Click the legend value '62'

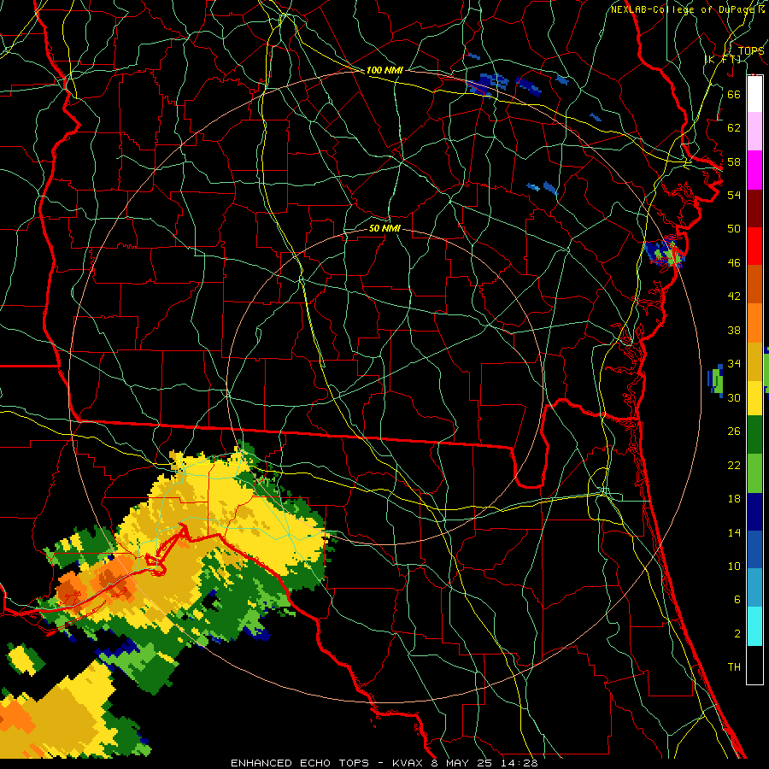click(x=734, y=128)
